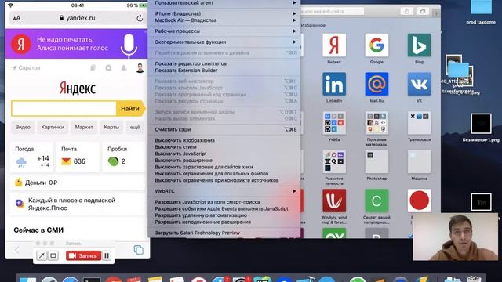Click the Safari share button
Image resolution: width=502 pixels, height=282 pixels.
tap(406, 11)
